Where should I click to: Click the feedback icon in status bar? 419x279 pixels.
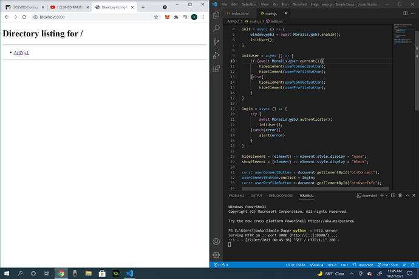click(x=404, y=265)
